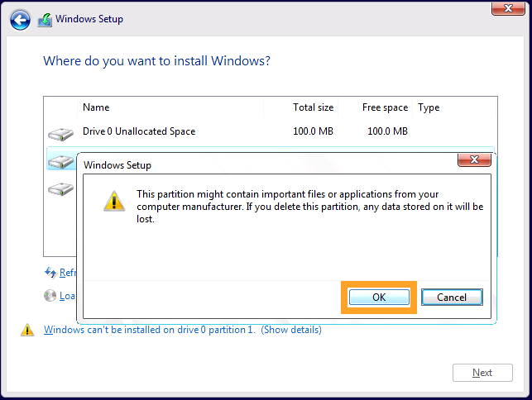
Task: Click the warning icon beside the install error message
Action: [27, 331]
